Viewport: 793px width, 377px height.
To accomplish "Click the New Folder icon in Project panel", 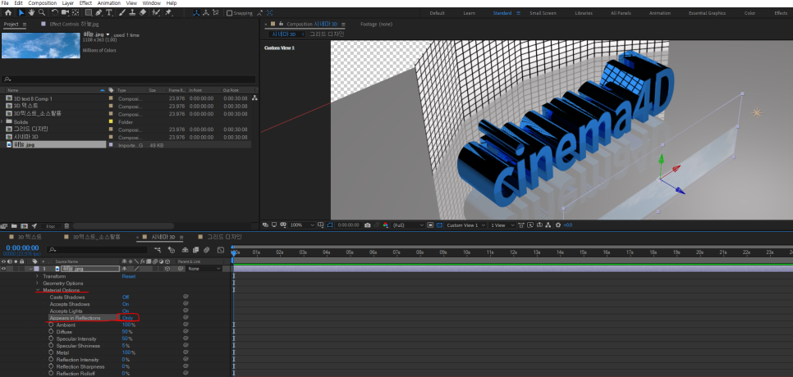I will tap(14, 225).
